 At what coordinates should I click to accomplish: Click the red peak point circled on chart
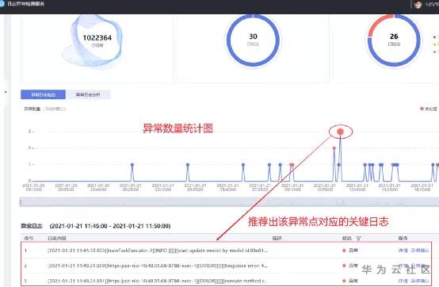[x=340, y=132]
